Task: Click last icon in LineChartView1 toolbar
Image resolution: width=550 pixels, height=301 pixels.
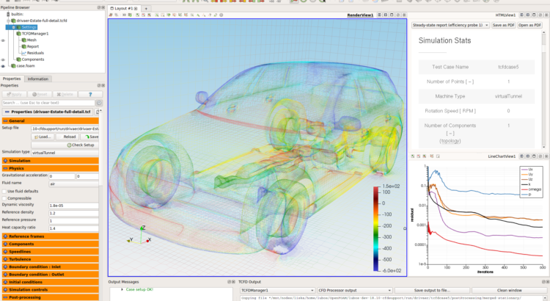Action: tap(438, 156)
